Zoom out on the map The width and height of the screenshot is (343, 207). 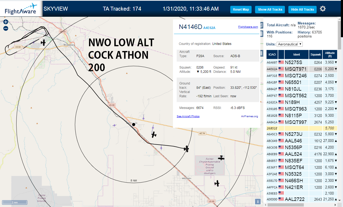6,28
